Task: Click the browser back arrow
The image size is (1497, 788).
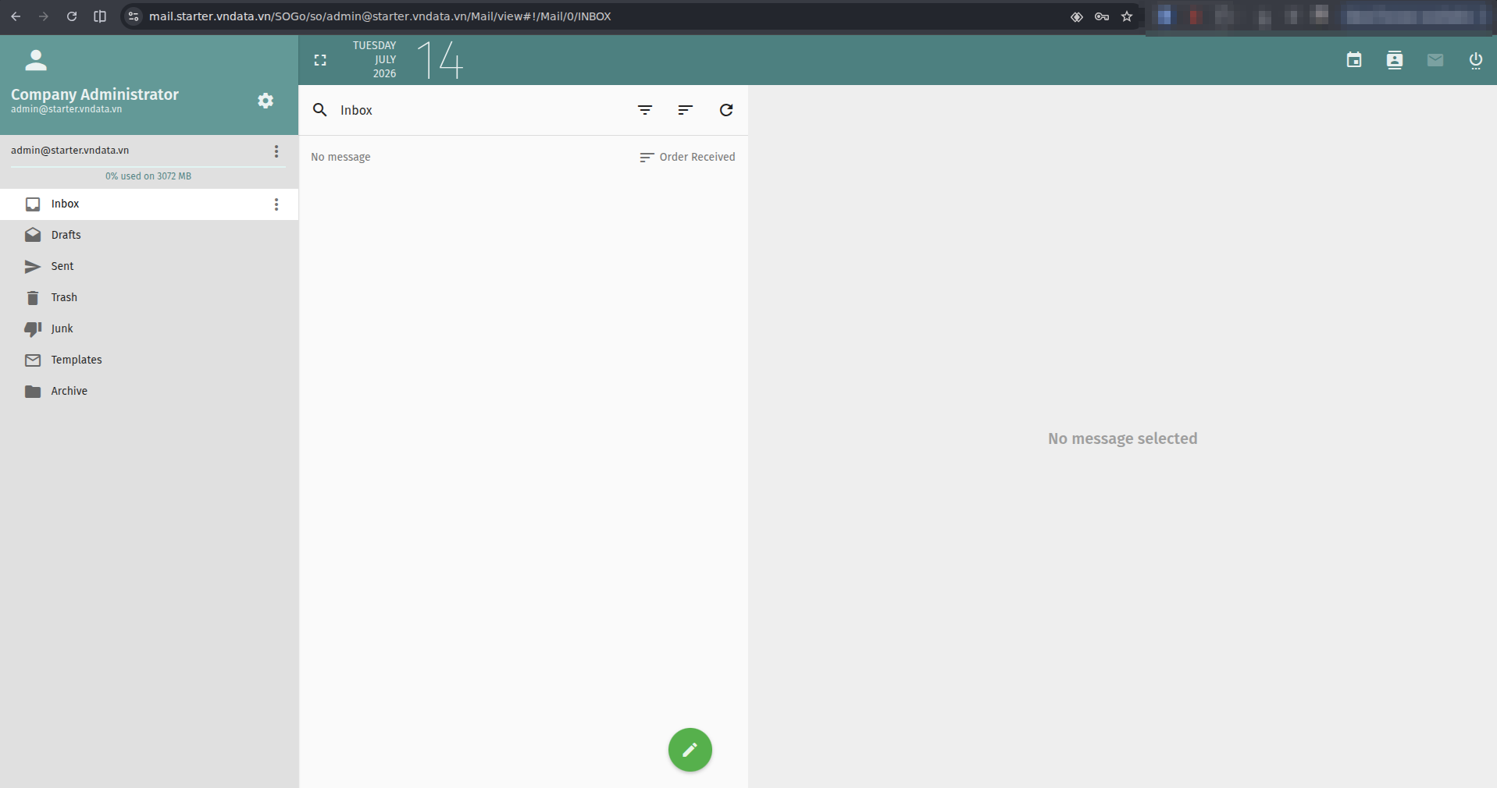Action: point(16,16)
